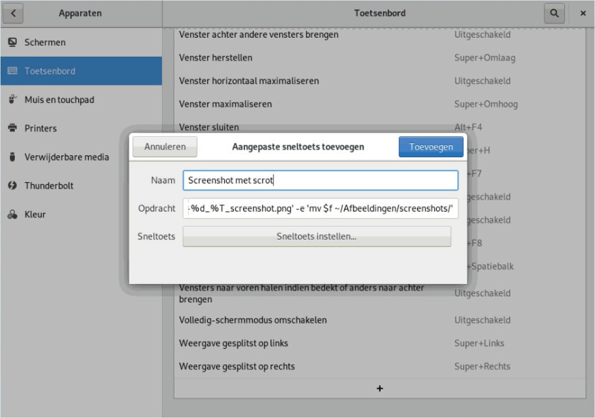This screenshot has height=418, width=595.
Task: Click inside the Opdracht command field
Action: tap(320, 208)
